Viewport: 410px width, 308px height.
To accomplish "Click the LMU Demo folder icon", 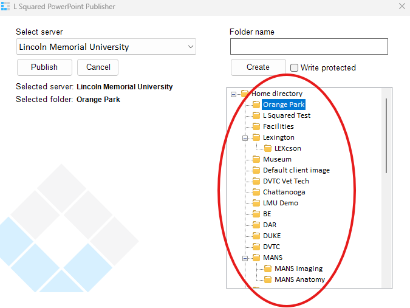I will click(x=256, y=203).
